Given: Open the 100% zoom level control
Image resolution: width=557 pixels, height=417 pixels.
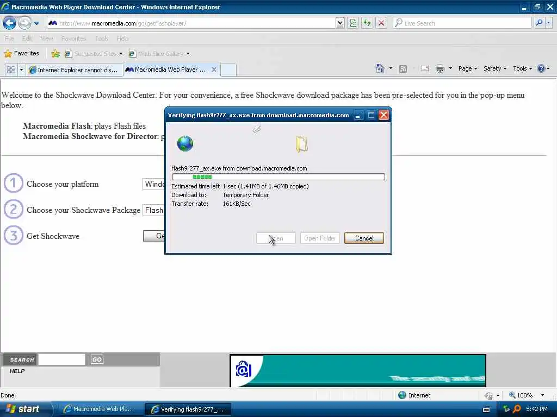Looking at the screenshot, I should coord(521,395).
